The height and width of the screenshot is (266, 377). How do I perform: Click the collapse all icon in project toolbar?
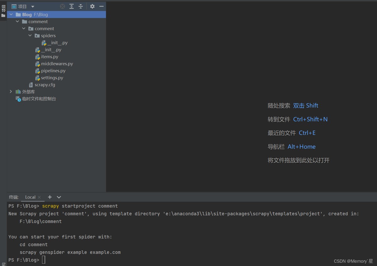tap(81, 6)
